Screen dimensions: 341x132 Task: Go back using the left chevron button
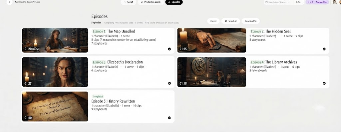(x=9, y=2)
